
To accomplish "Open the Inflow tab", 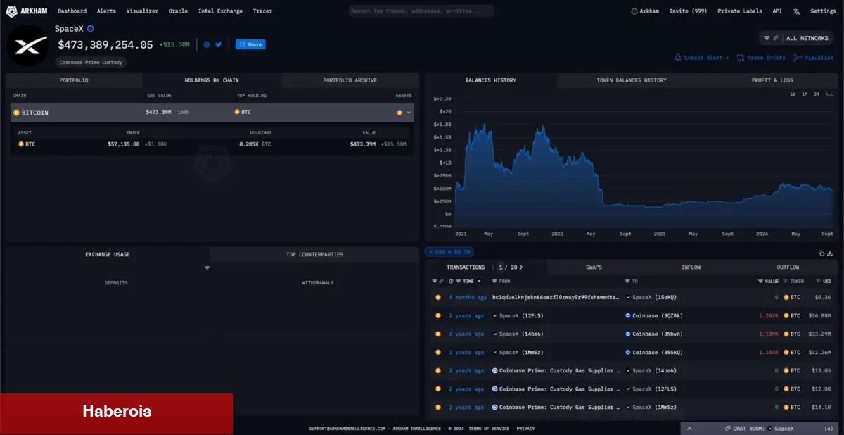I will (x=691, y=267).
